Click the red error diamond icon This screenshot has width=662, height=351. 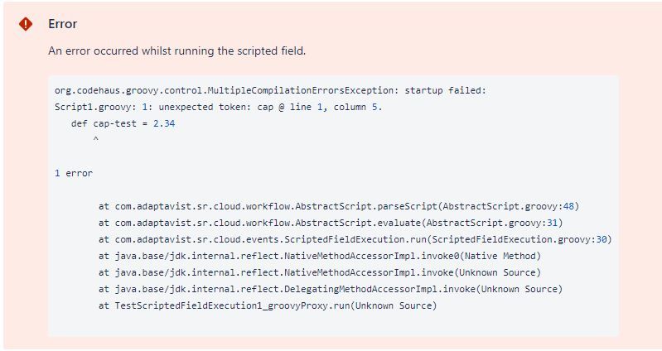point(26,24)
